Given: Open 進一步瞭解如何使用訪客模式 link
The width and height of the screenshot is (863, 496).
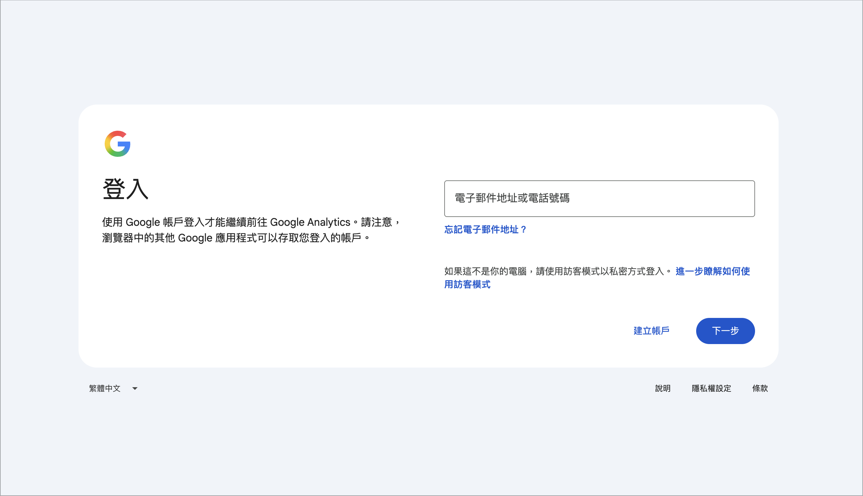Looking at the screenshot, I should point(597,278).
